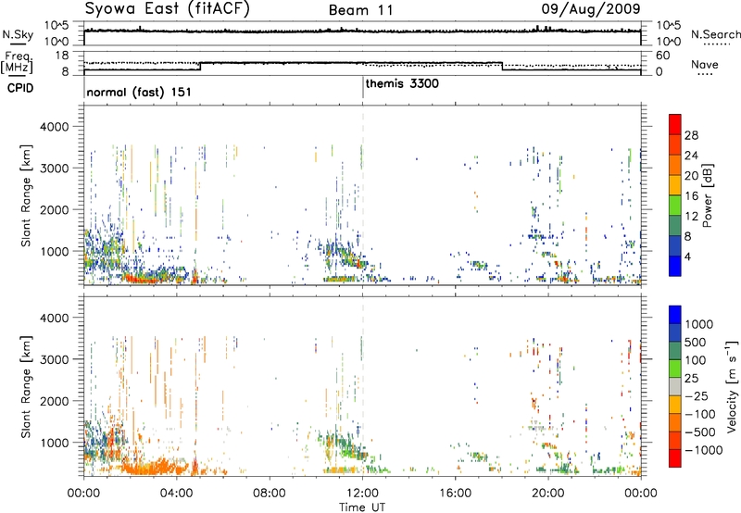741x513 pixels.
Task: Click the 'CPID' row label
Action: tap(20, 88)
